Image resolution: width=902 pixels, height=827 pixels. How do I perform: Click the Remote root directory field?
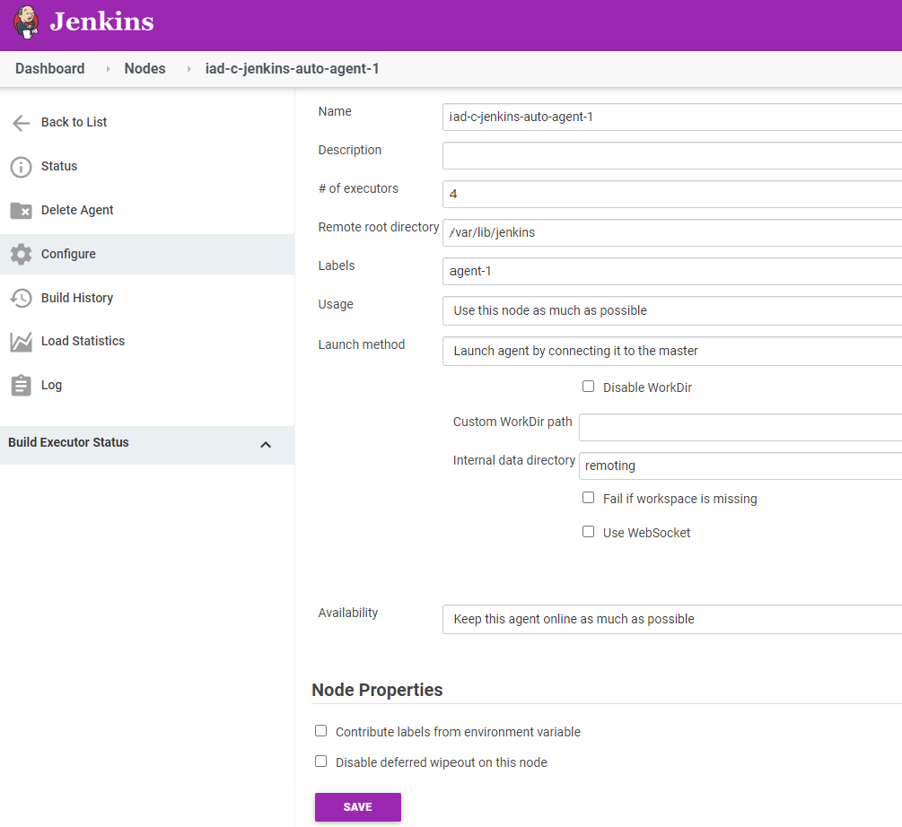pyautogui.click(x=672, y=232)
